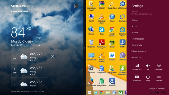The height and width of the screenshot is (95, 169).
Task: Open the user folder icon on desktop
Action: (x=91, y=6)
